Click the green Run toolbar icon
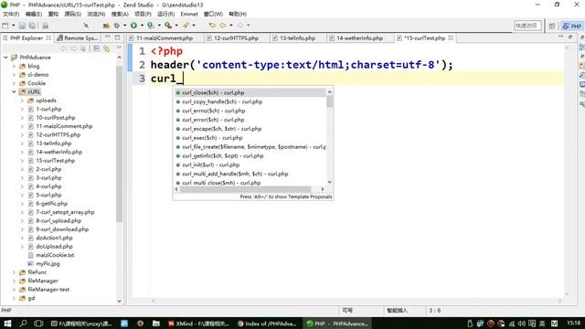Viewport: 585px width, 329px height. click(133, 26)
